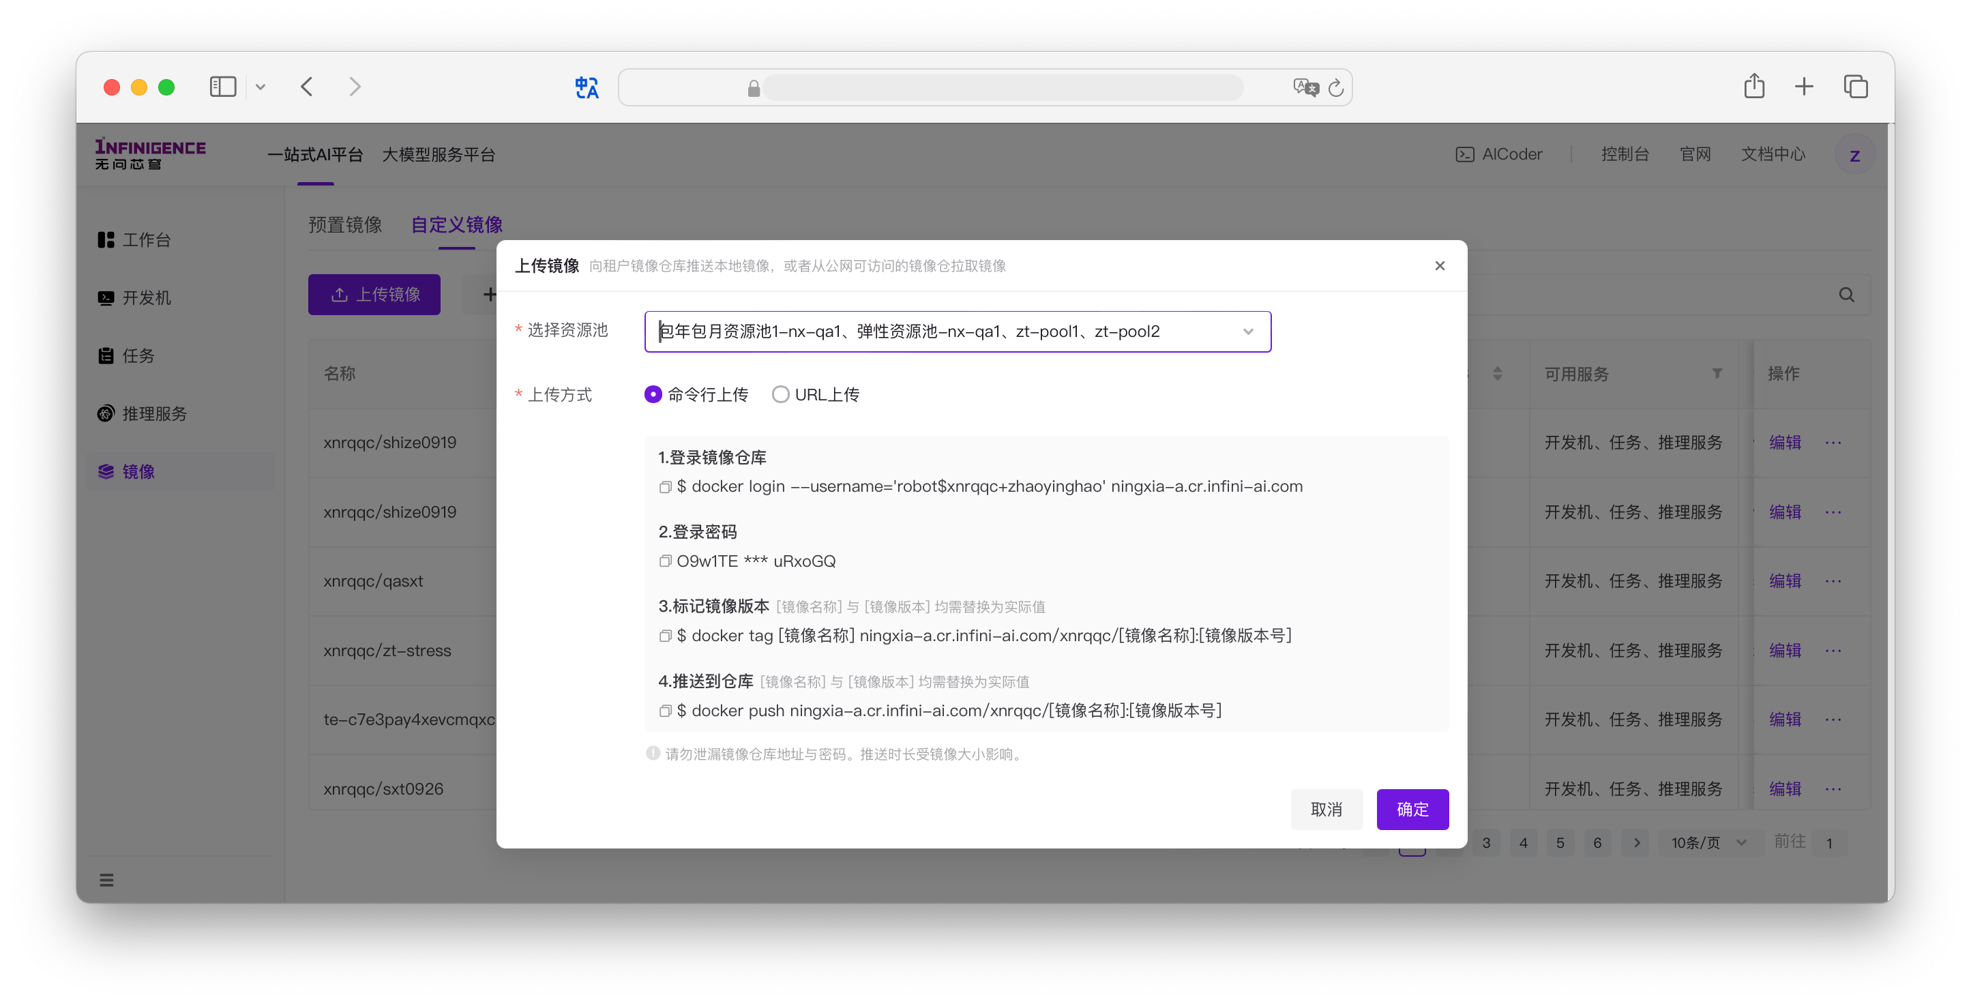
Task: Filter the 可用服务 column
Action: click(x=1717, y=374)
